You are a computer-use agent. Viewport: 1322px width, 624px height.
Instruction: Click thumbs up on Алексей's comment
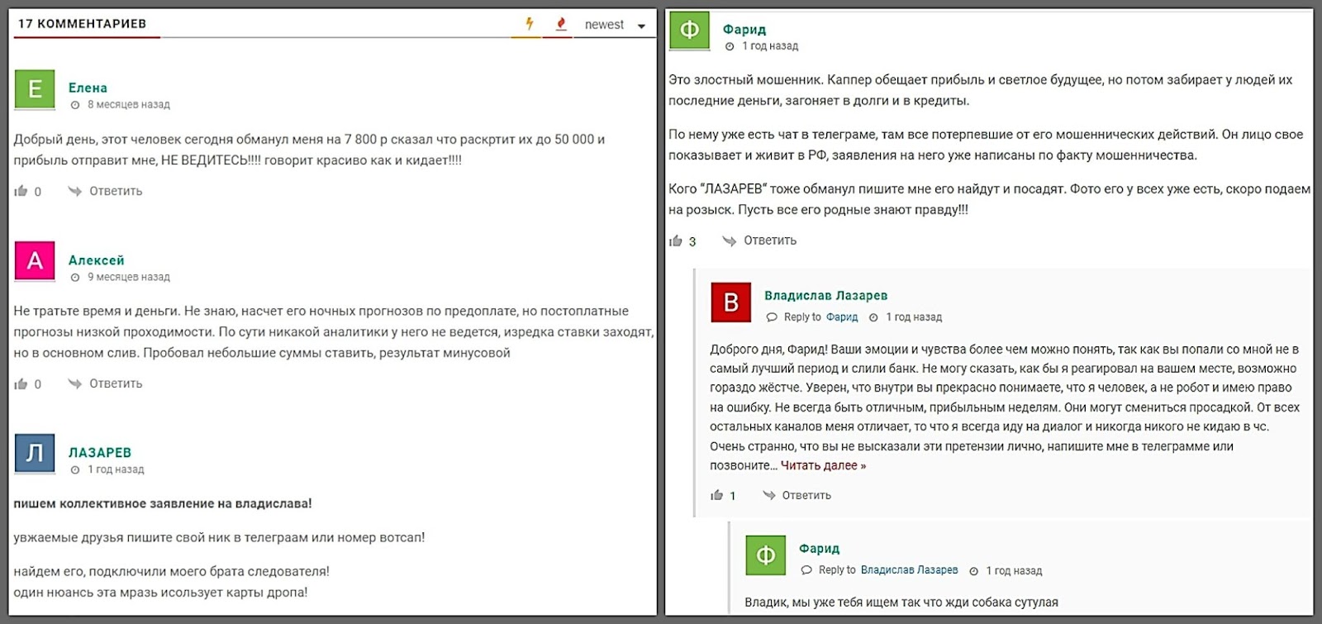coord(21,383)
